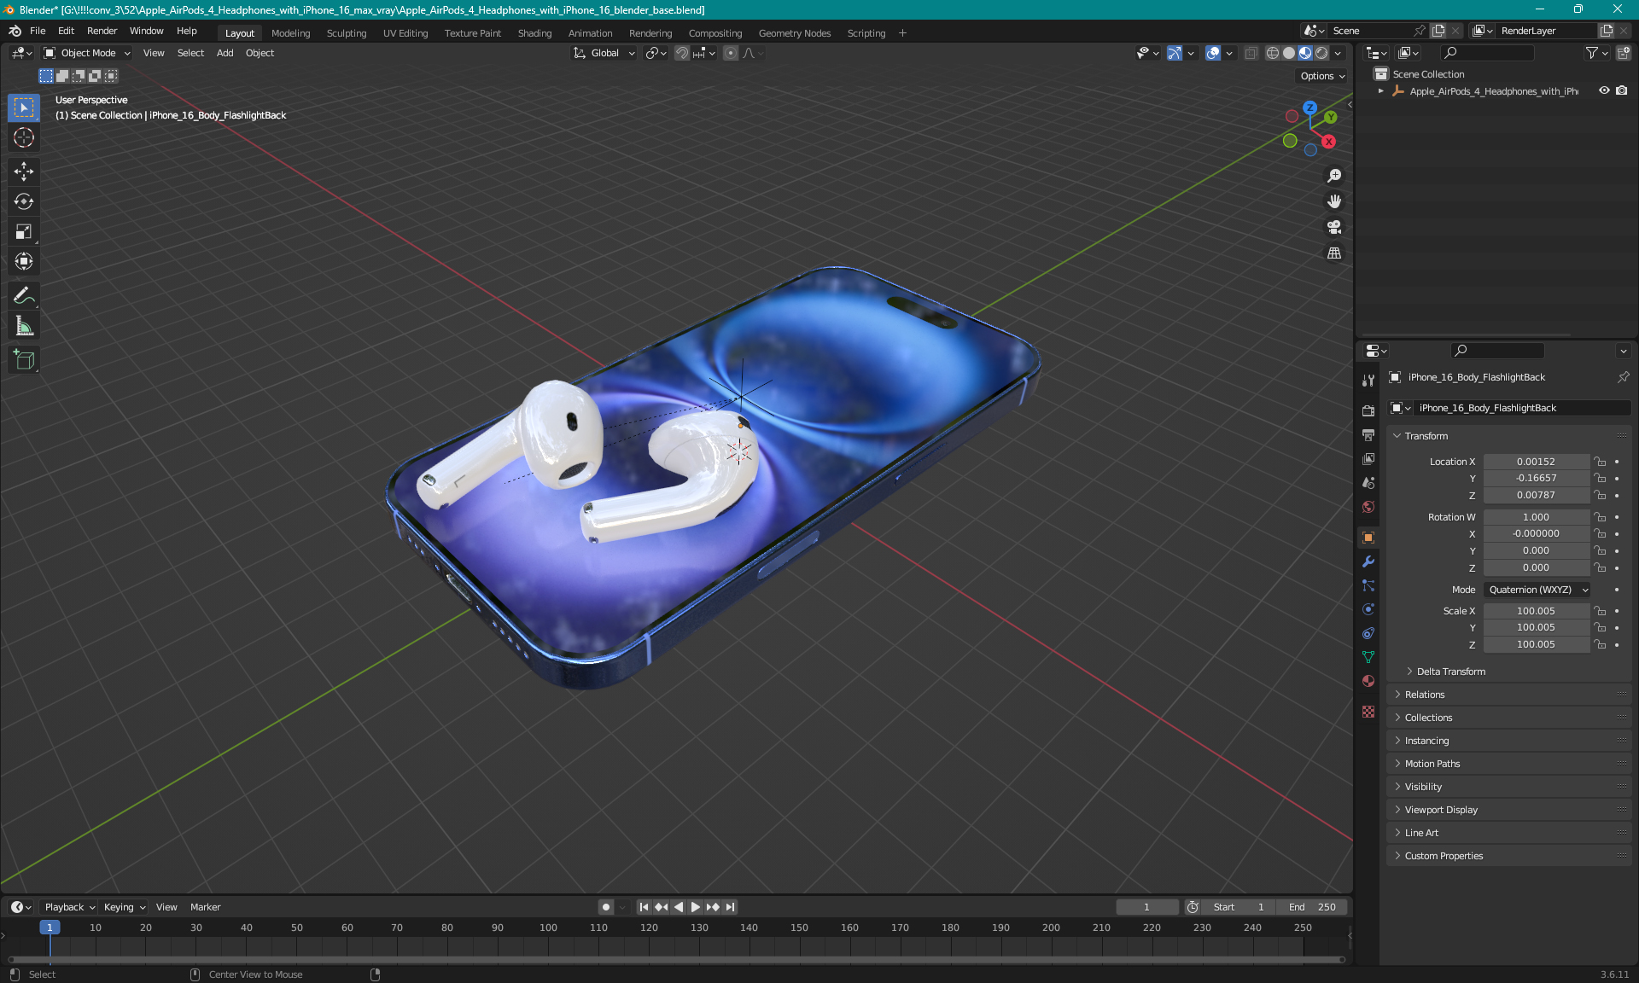Switch perspective/orthographic grid icon
Image resolution: width=1639 pixels, height=983 pixels.
pos(1334,253)
